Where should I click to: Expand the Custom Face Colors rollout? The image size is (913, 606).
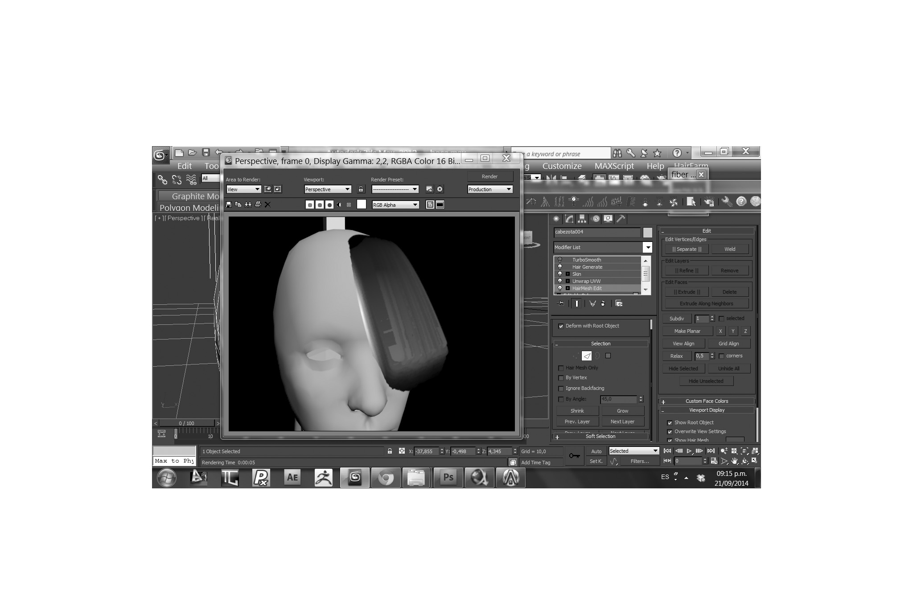point(707,401)
